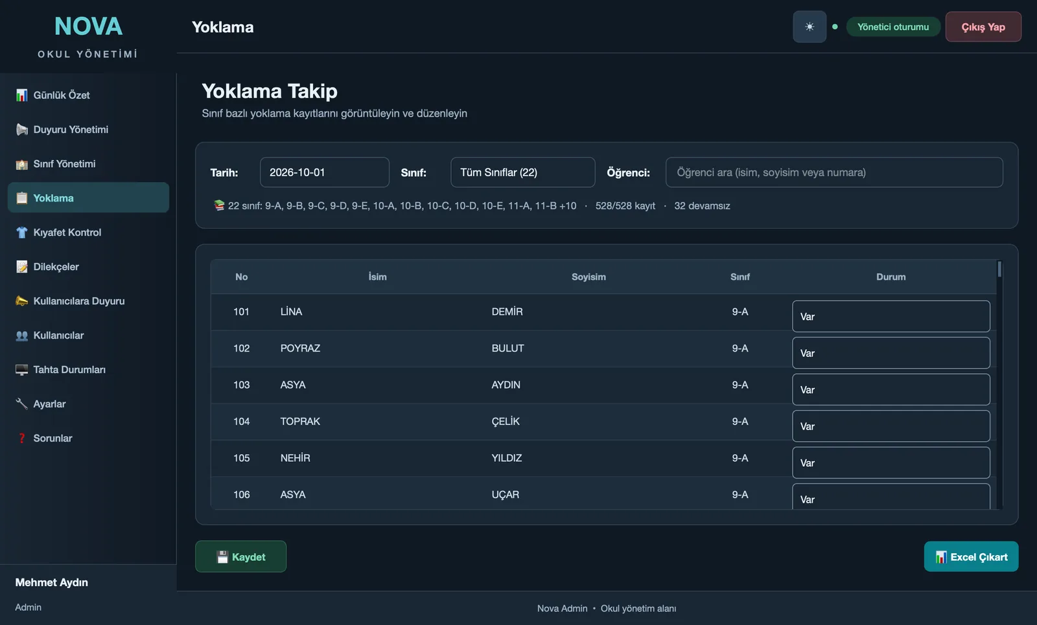
Task: Click the Tahta Durumları monitor icon
Action: click(x=22, y=370)
